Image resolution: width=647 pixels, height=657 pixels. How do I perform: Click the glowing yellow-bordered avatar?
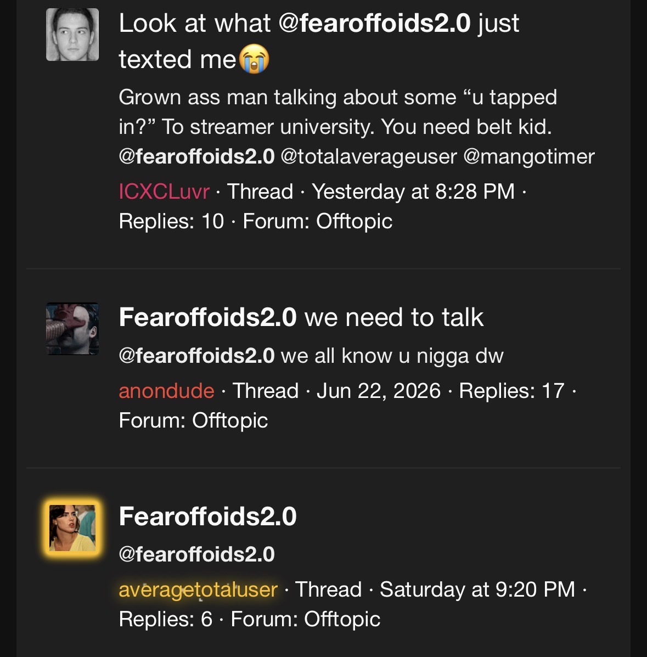(72, 528)
